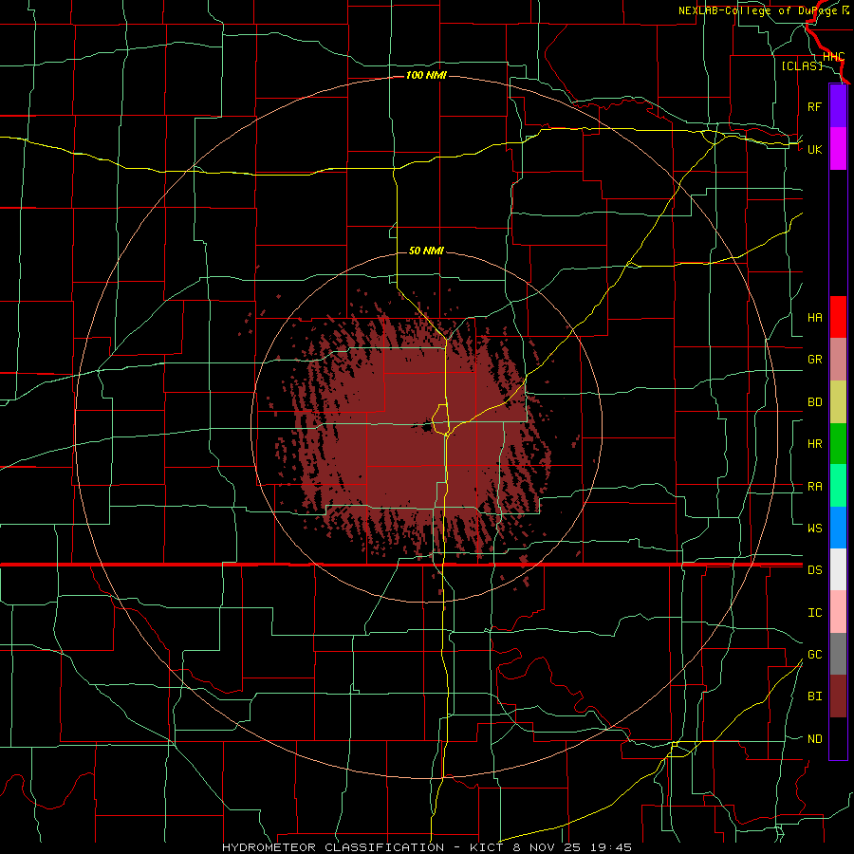Click the ND legend label
Screen dimensions: 854x854
(814, 738)
